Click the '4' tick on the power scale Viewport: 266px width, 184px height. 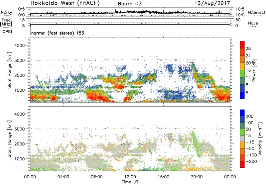tap(247, 92)
